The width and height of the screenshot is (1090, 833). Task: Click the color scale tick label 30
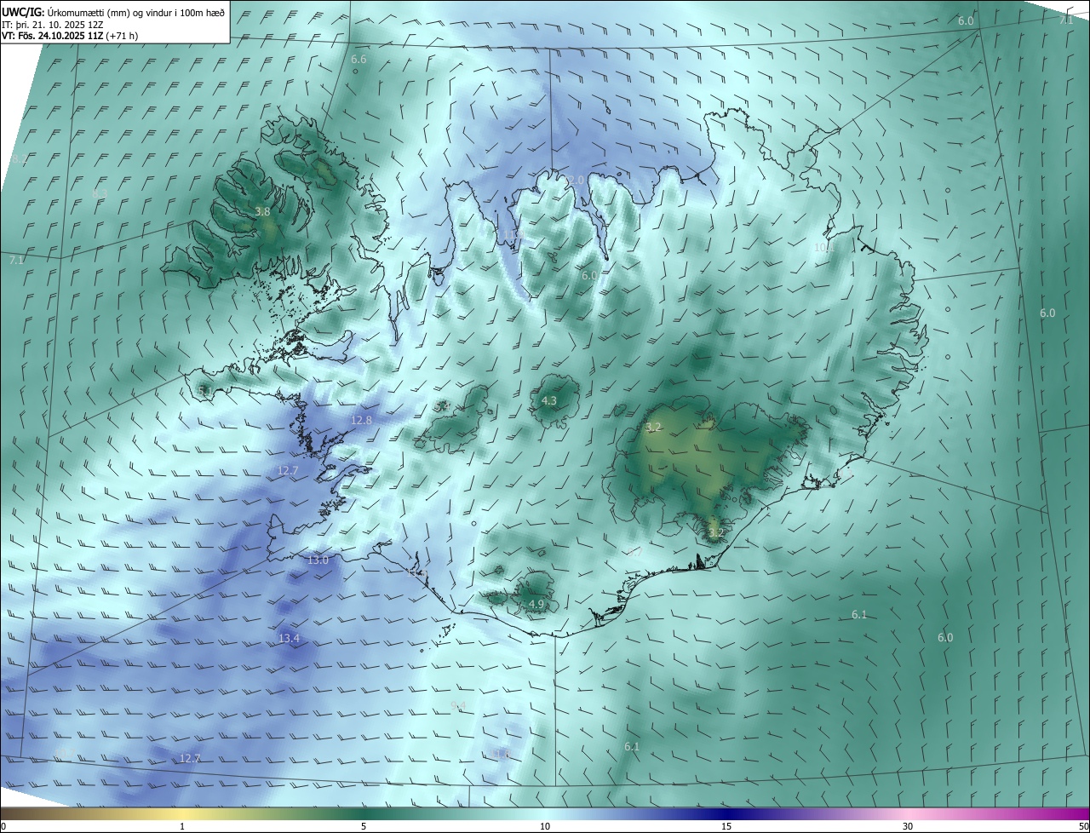pos(908,826)
